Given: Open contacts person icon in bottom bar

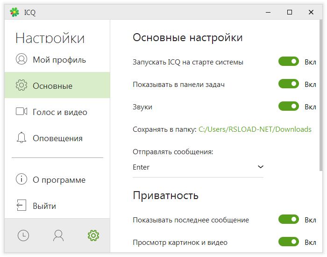Looking at the screenshot, I should point(58,236).
